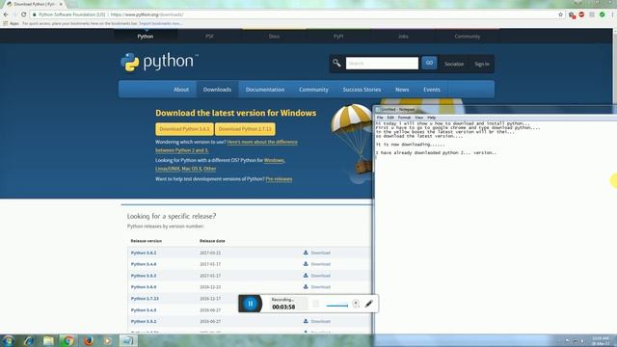This screenshot has width=617, height=347.
Task: Launch Internet Explorer from taskbar
Action: point(29,340)
